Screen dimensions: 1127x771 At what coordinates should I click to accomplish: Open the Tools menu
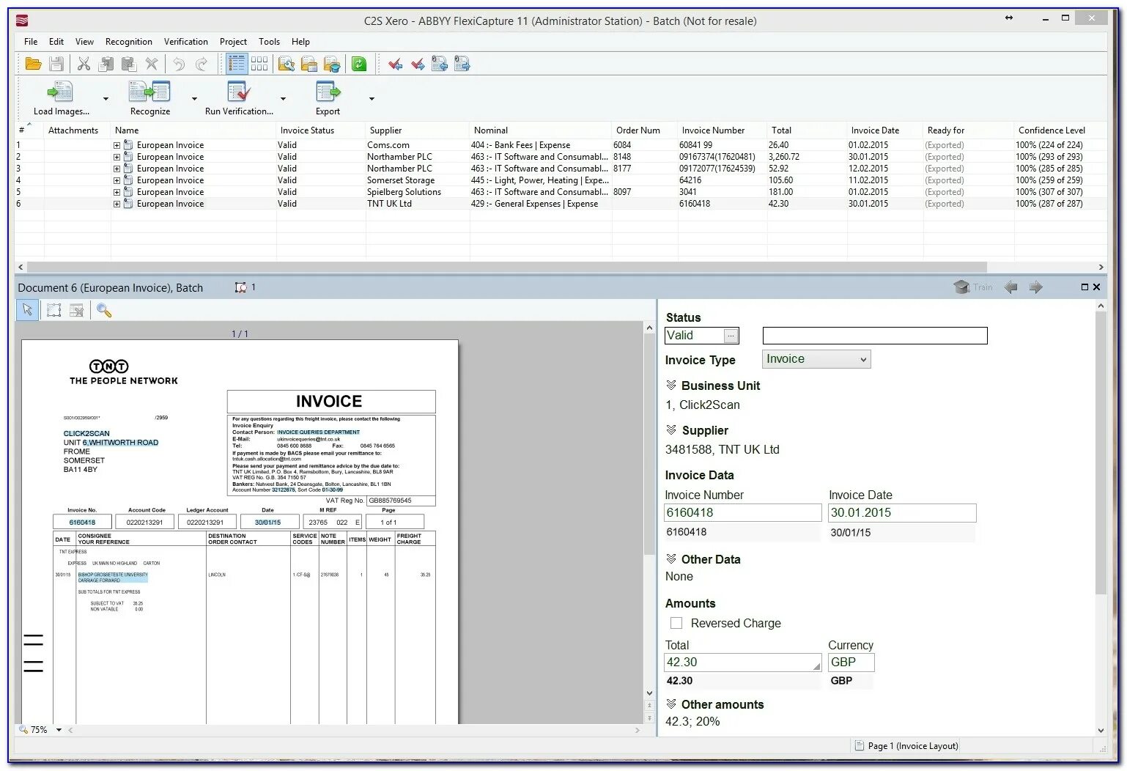coord(269,42)
